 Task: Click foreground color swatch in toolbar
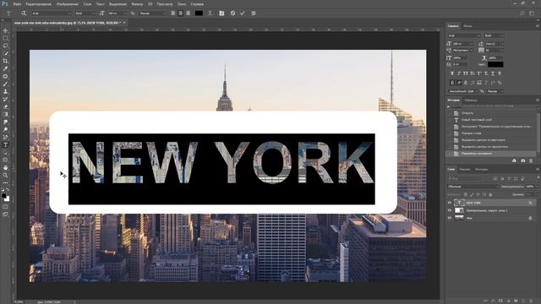3,196
